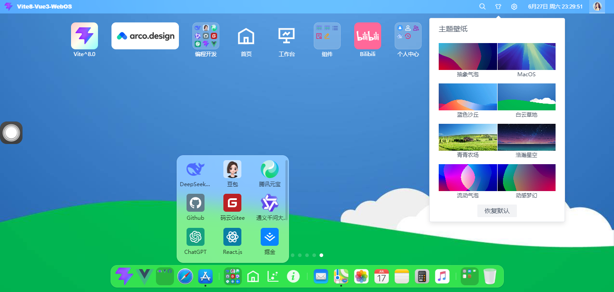Open the 首页 home desktop icon
The height and width of the screenshot is (292, 614).
pyautogui.click(x=246, y=36)
